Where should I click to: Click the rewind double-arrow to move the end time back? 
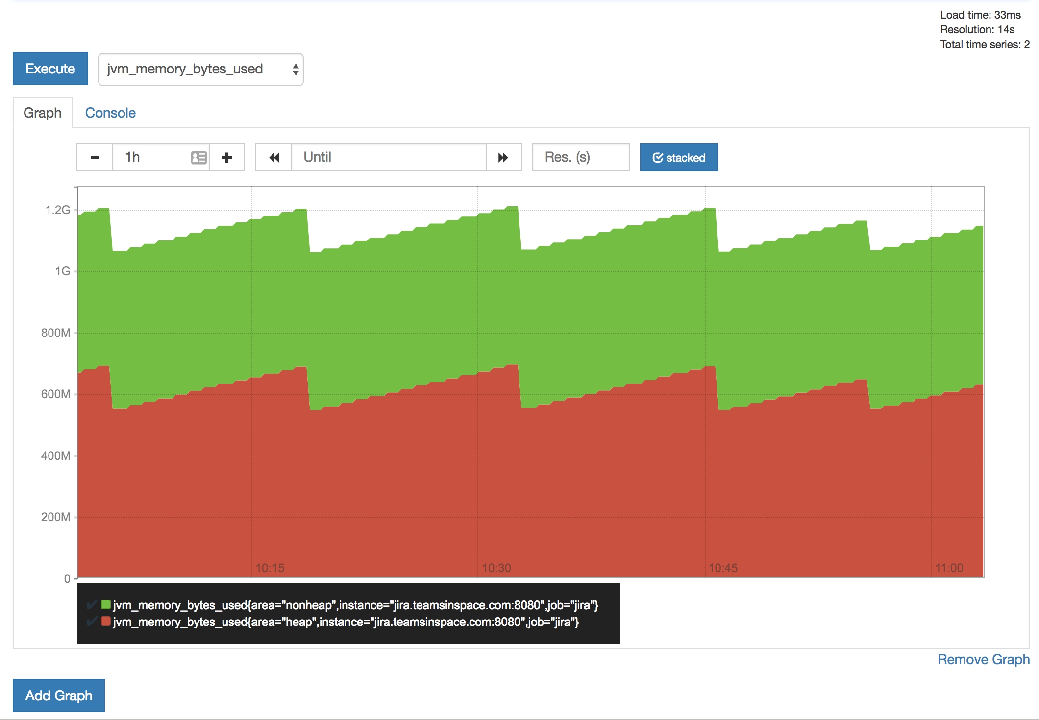(274, 157)
